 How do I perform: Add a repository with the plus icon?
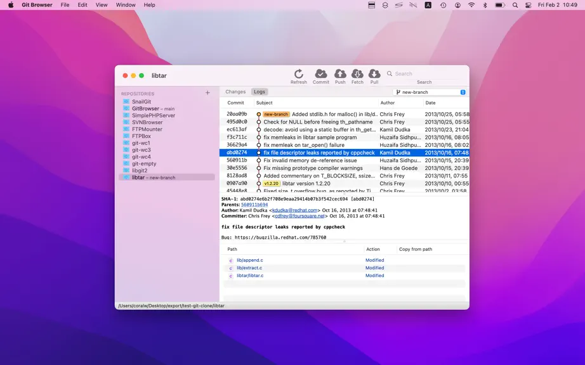[207, 93]
